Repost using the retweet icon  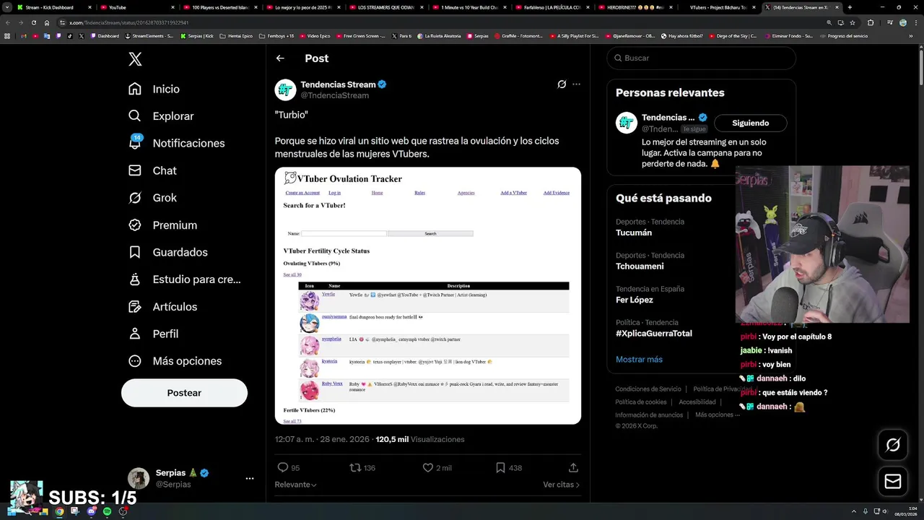click(355, 468)
